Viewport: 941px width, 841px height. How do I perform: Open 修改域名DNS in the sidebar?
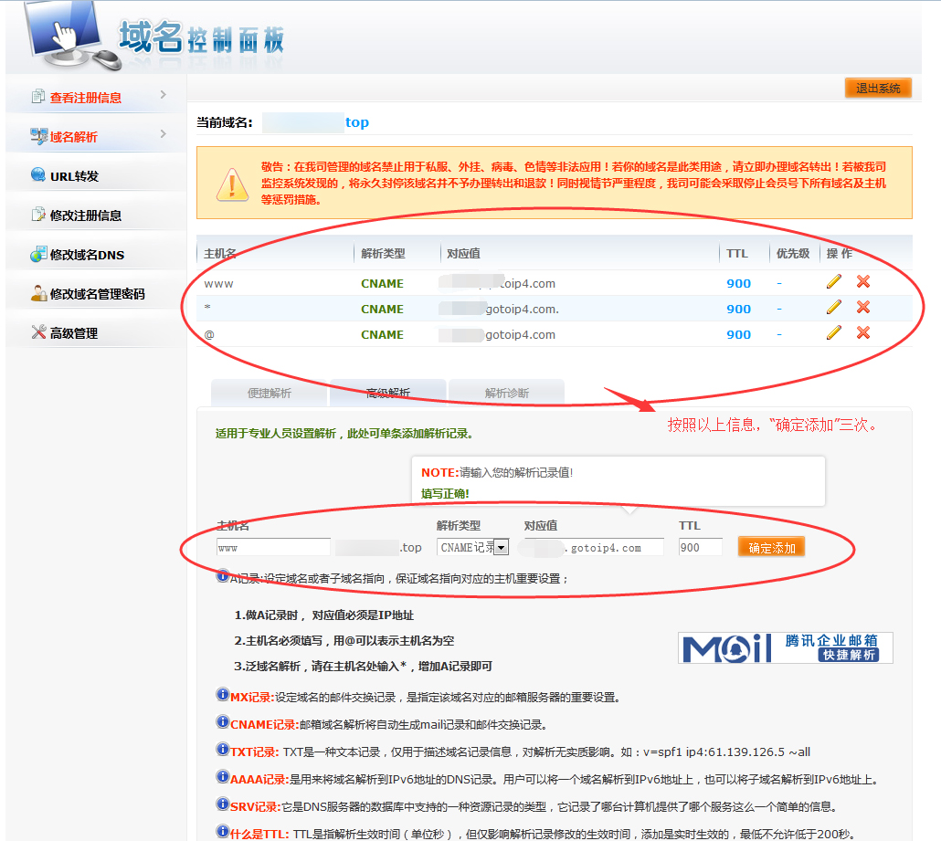pyautogui.click(x=86, y=255)
